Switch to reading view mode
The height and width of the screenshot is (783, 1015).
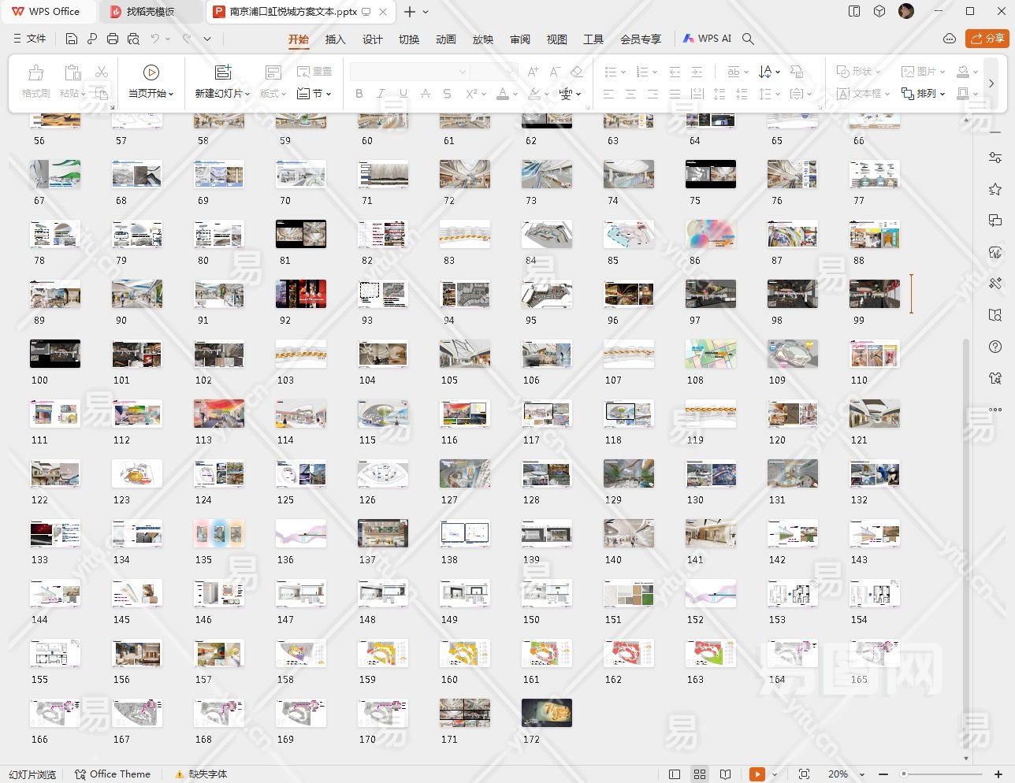coord(726,774)
